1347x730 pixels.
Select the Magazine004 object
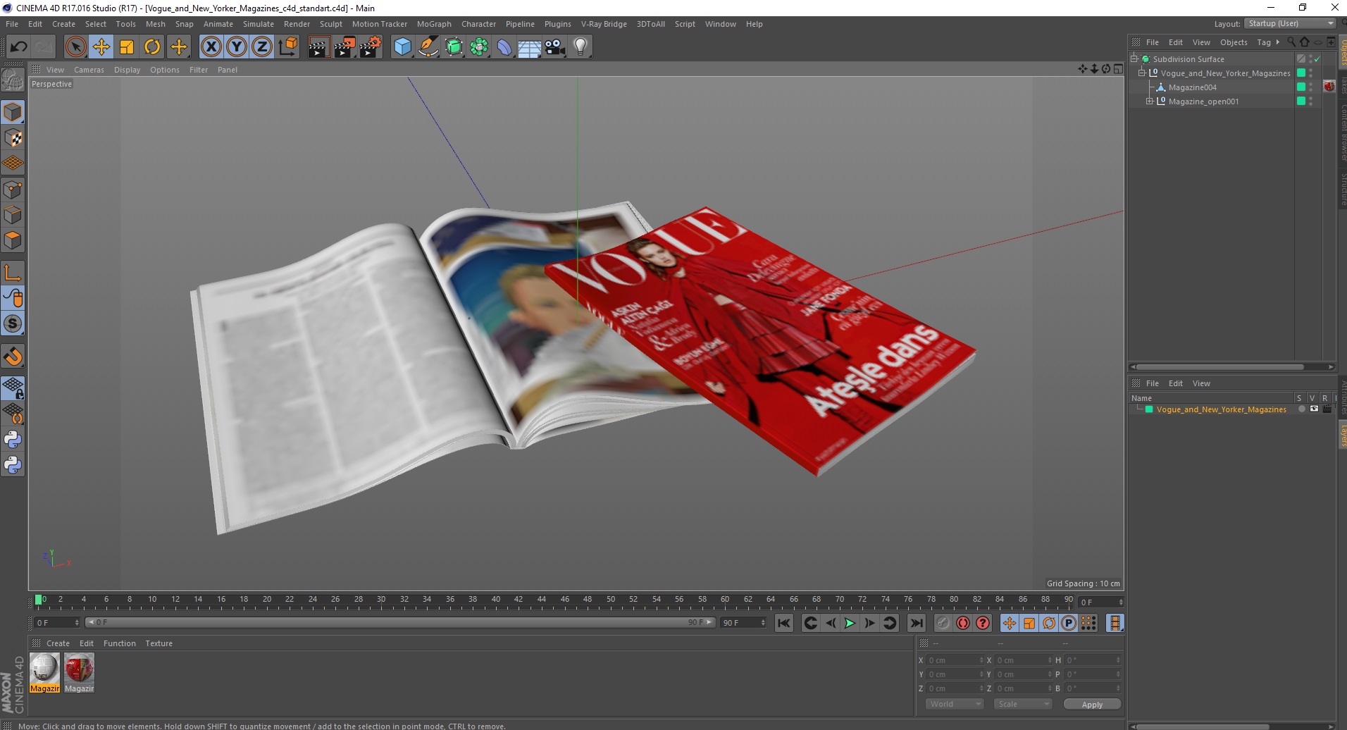point(1192,87)
